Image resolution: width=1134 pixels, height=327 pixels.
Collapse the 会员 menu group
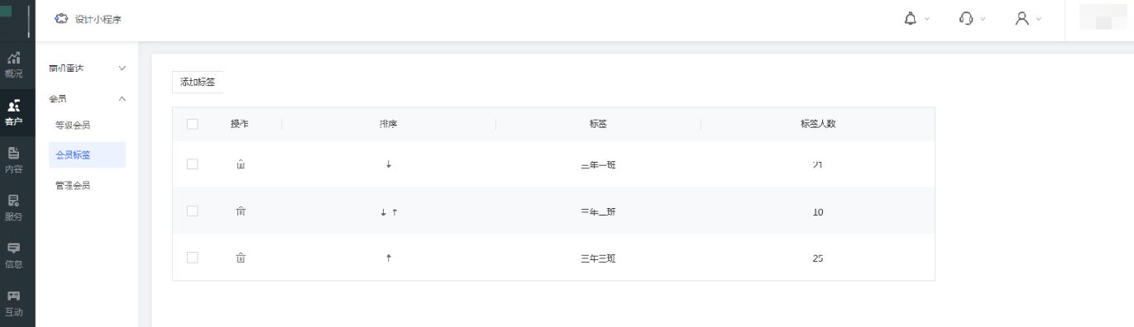pos(123,99)
